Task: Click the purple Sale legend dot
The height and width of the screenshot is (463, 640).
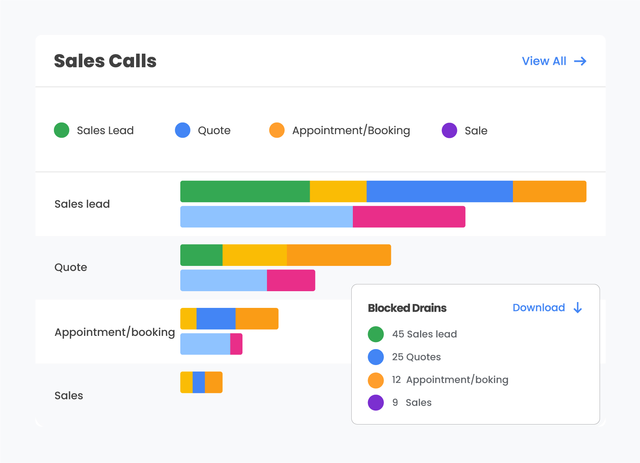Action: pos(449,130)
